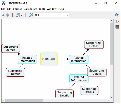The image size is (121, 104).
Task: Click the forward navigation arrow
Action: pos(8,15)
